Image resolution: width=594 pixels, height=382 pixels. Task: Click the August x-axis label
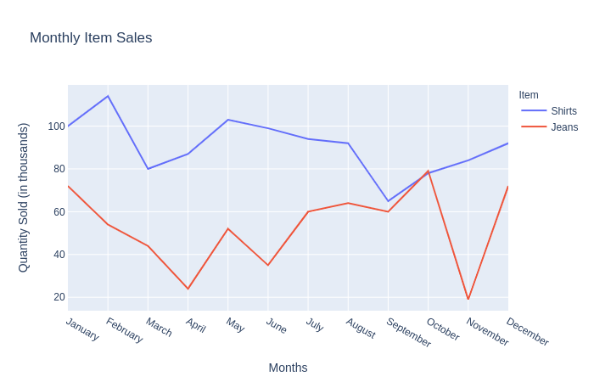pyautogui.click(x=361, y=329)
